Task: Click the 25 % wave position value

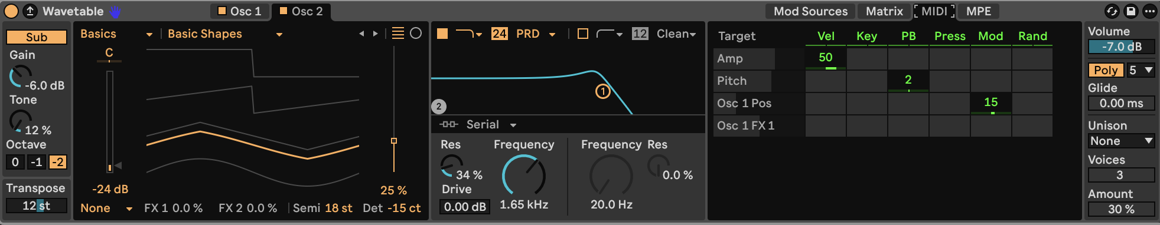Action: [x=393, y=190]
